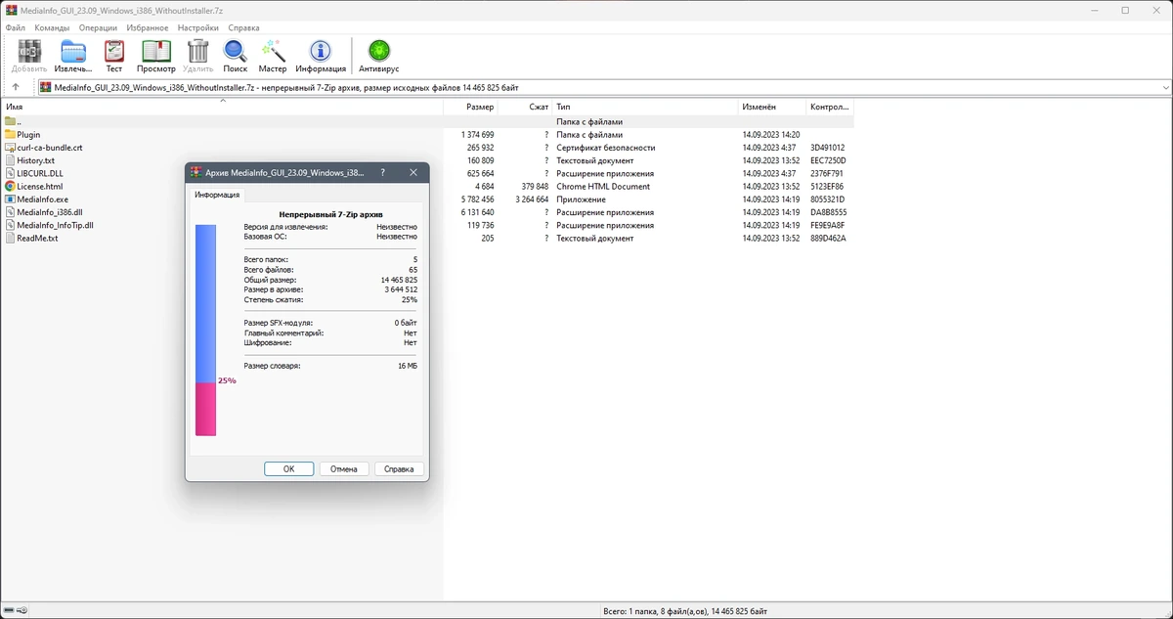Image resolution: width=1173 pixels, height=619 pixels.
Task: Select the Информация tab in dialog
Action: 217,195
